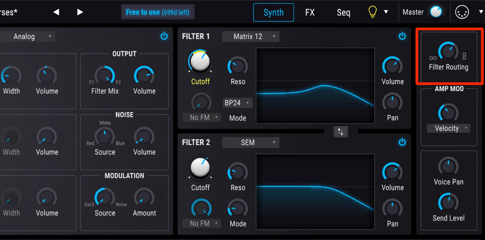The width and height of the screenshot is (485, 240).
Task: Open Filter 2 No FM dropdown
Action: pyautogui.click(x=202, y=223)
